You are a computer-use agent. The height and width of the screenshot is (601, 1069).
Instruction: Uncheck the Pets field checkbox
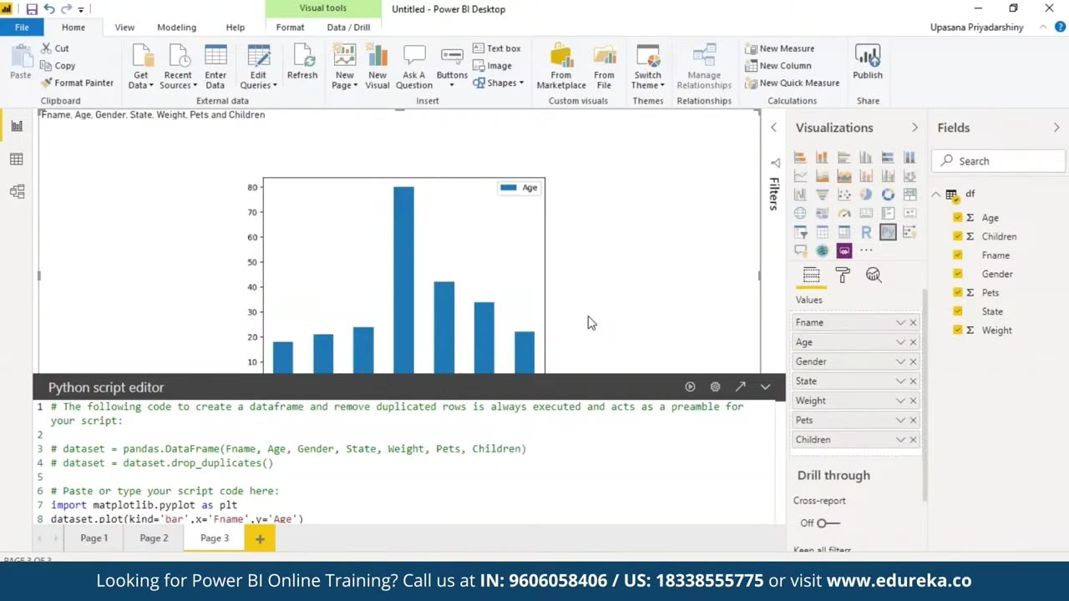[x=958, y=292]
